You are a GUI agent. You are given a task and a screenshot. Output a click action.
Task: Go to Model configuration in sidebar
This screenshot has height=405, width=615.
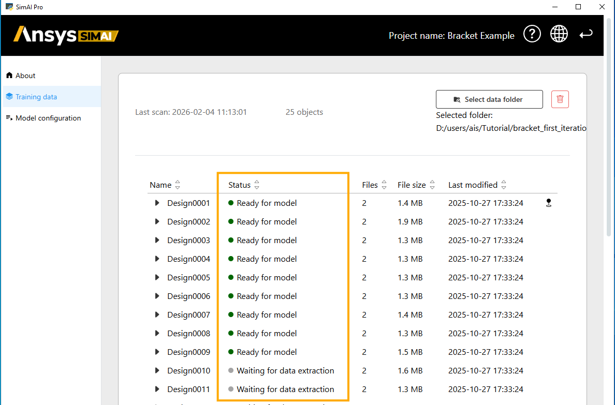pos(48,118)
